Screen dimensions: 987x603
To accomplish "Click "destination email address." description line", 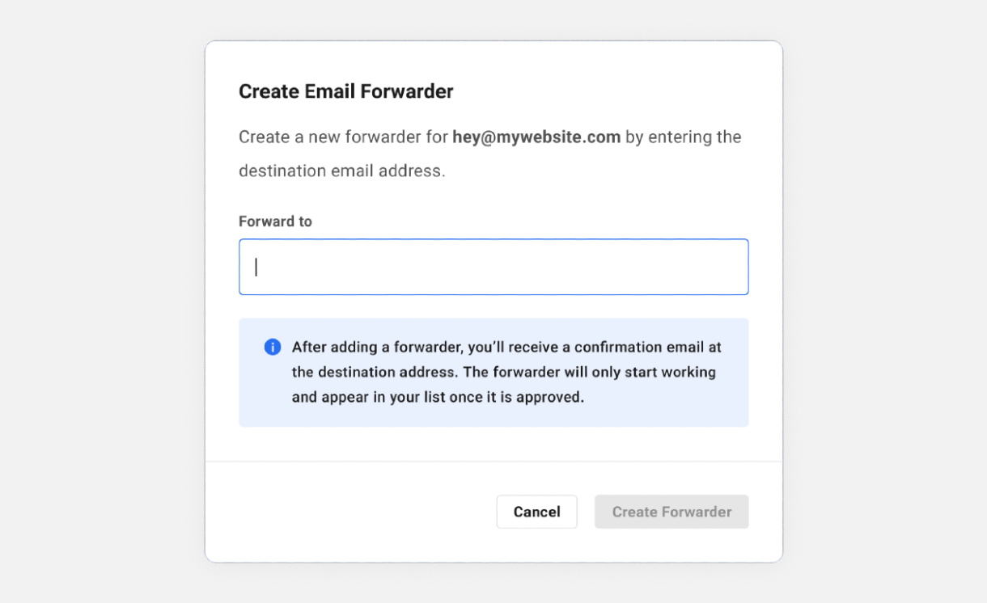I will (x=341, y=171).
